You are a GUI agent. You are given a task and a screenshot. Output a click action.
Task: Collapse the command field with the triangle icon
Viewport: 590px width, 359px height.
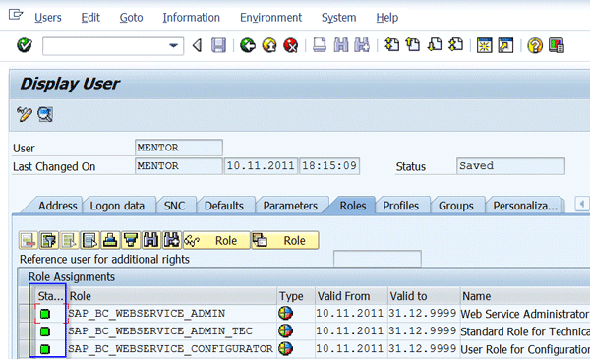coord(198,46)
